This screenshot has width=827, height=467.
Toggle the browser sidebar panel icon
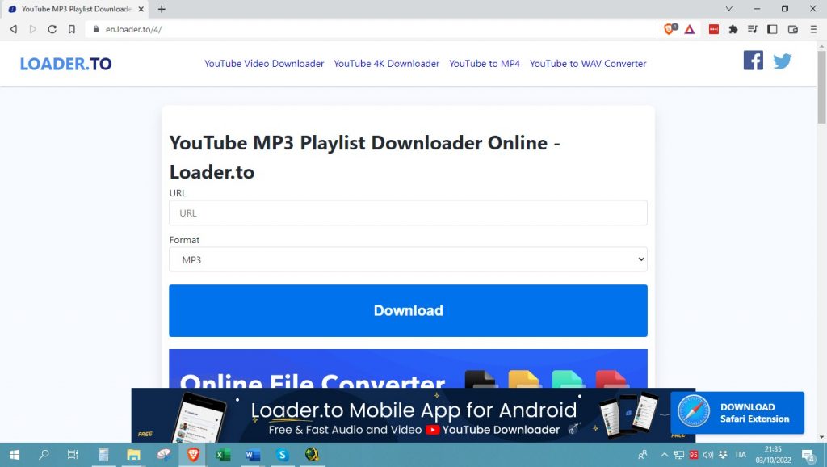point(772,29)
